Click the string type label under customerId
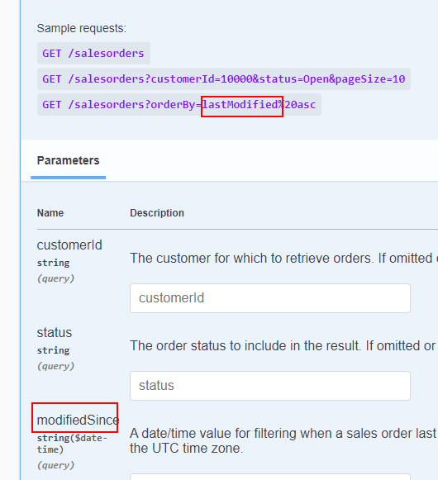Screen dimensions: 438x480 click(53, 263)
